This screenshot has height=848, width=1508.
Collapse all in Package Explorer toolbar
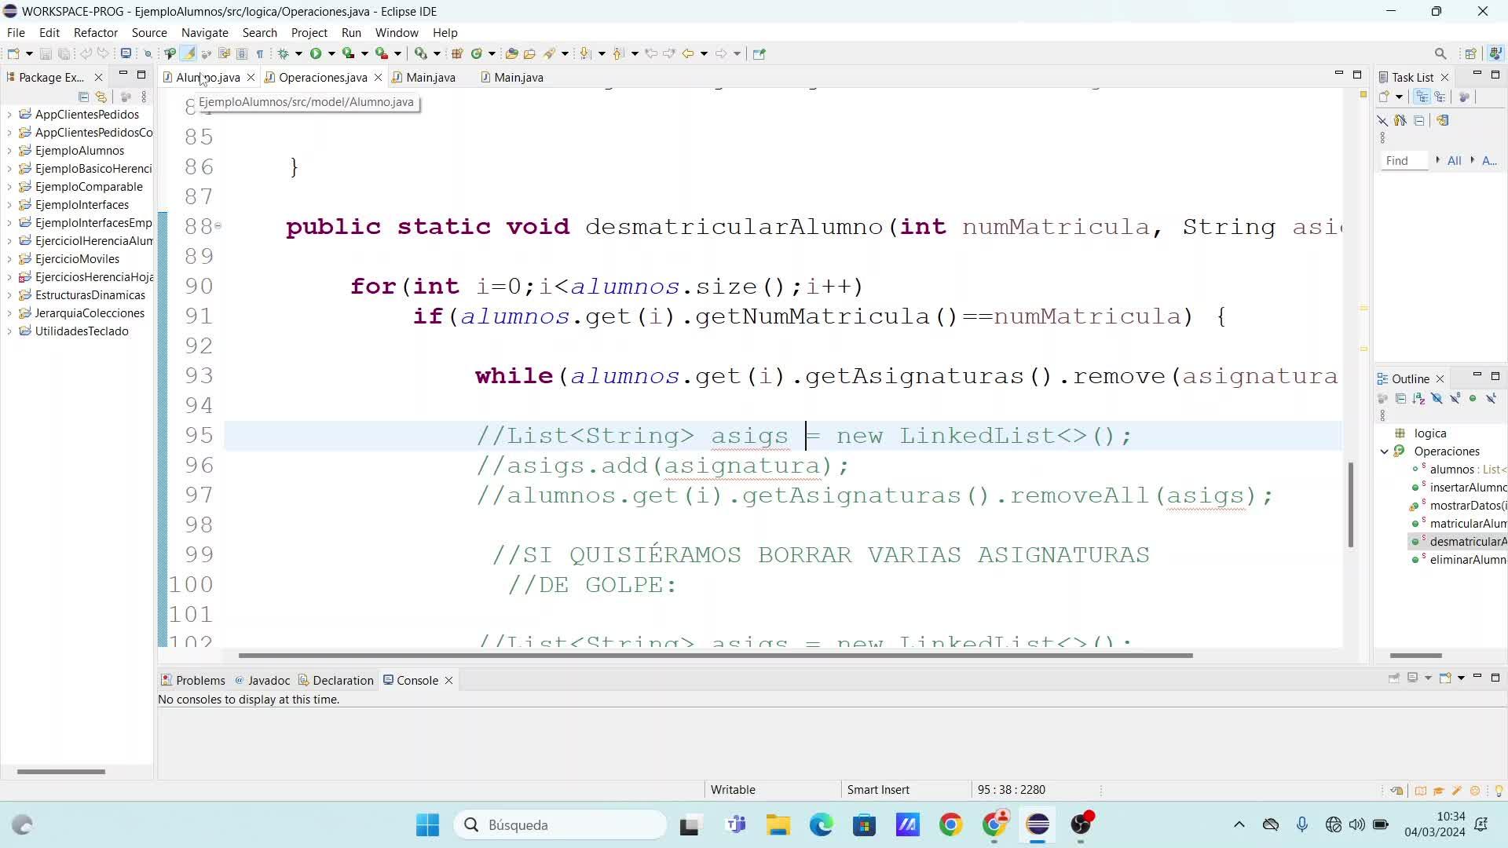tap(83, 97)
